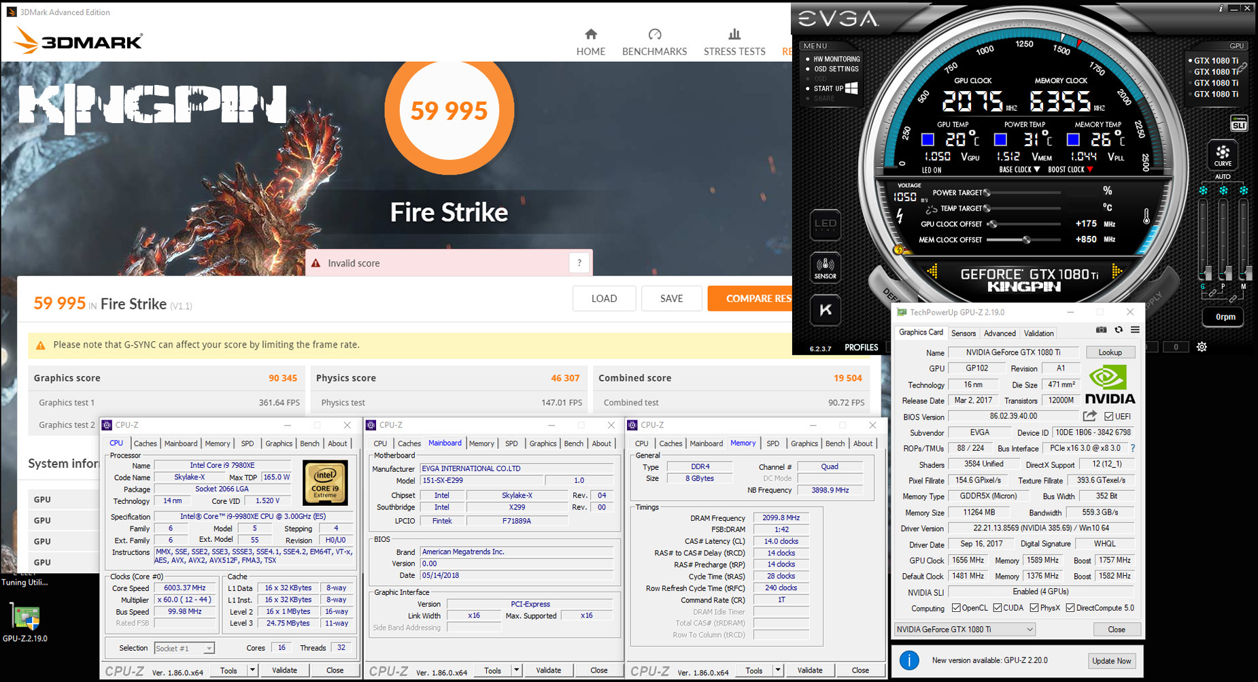Click EVGA info icon at top right
The height and width of the screenshot is (682, 1258).
tap(1221, 8)
